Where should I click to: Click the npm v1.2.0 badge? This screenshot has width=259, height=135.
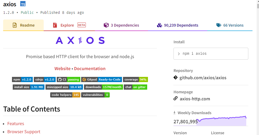22,79
